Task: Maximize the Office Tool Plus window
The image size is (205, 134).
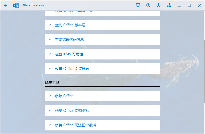Action: click(x=189, y=5)
